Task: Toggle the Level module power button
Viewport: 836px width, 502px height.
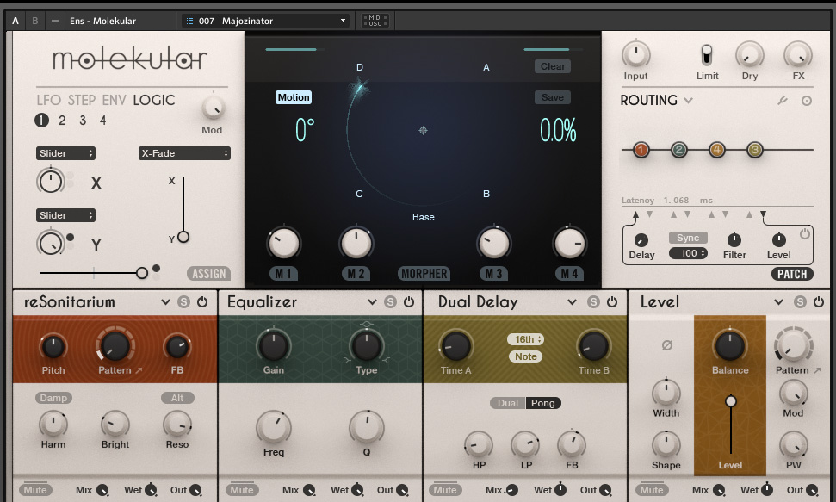Action: point(818,302)
